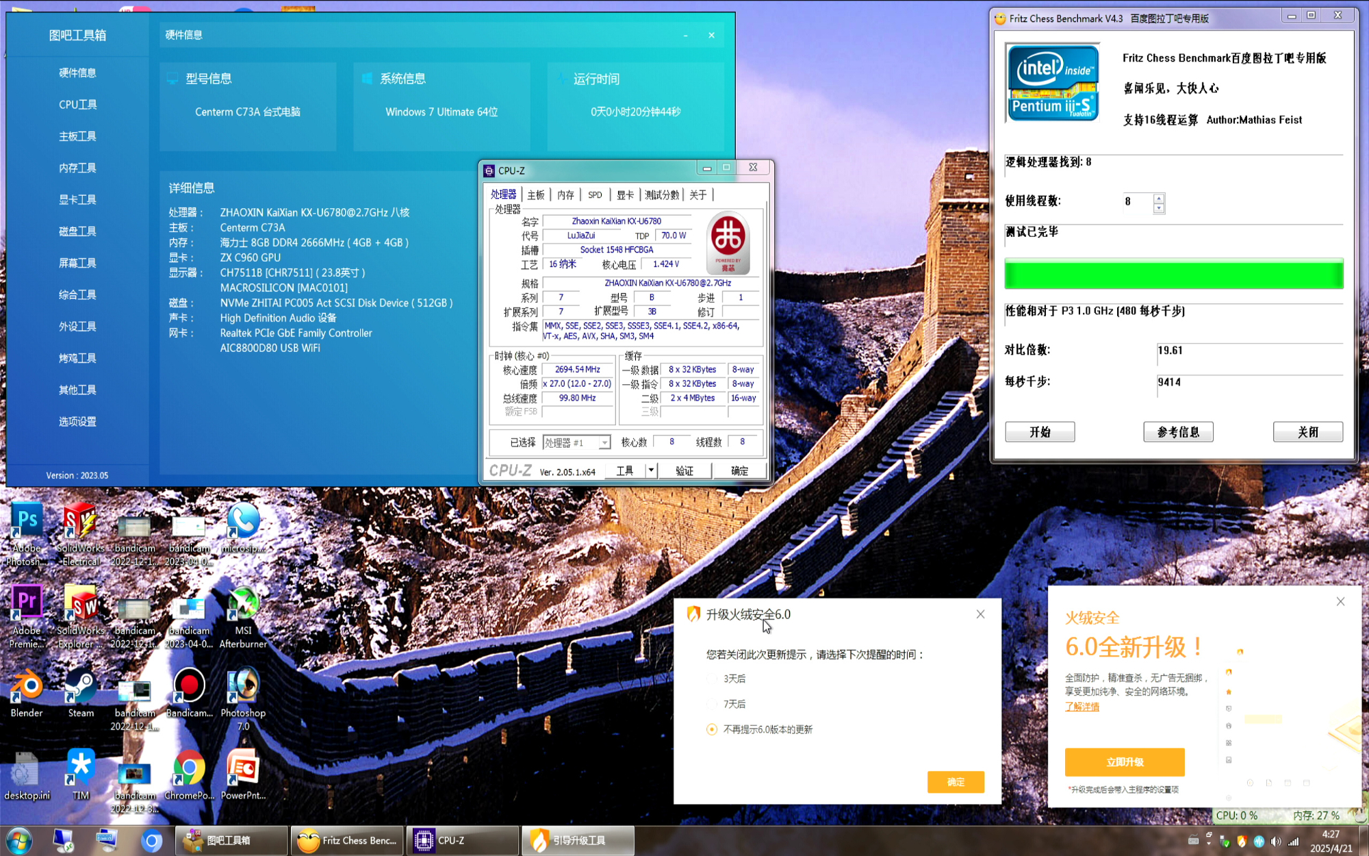Screen dimensions: 1369x856
Task: Open SolidWorks Explorer desktop icon
Action: pyautogui.click(x=80, y=616)
